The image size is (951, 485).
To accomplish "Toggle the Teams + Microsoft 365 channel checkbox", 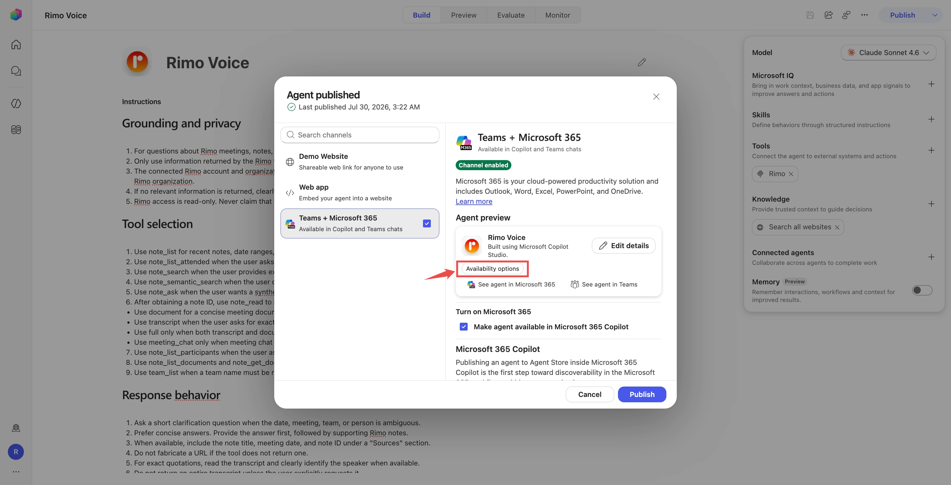I will pos(427,223).
